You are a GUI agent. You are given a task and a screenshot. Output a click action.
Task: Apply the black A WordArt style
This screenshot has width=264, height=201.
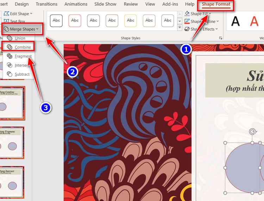235,21
